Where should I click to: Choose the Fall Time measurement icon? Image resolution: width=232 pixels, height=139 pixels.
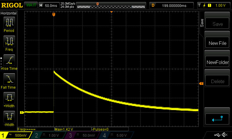9,79
